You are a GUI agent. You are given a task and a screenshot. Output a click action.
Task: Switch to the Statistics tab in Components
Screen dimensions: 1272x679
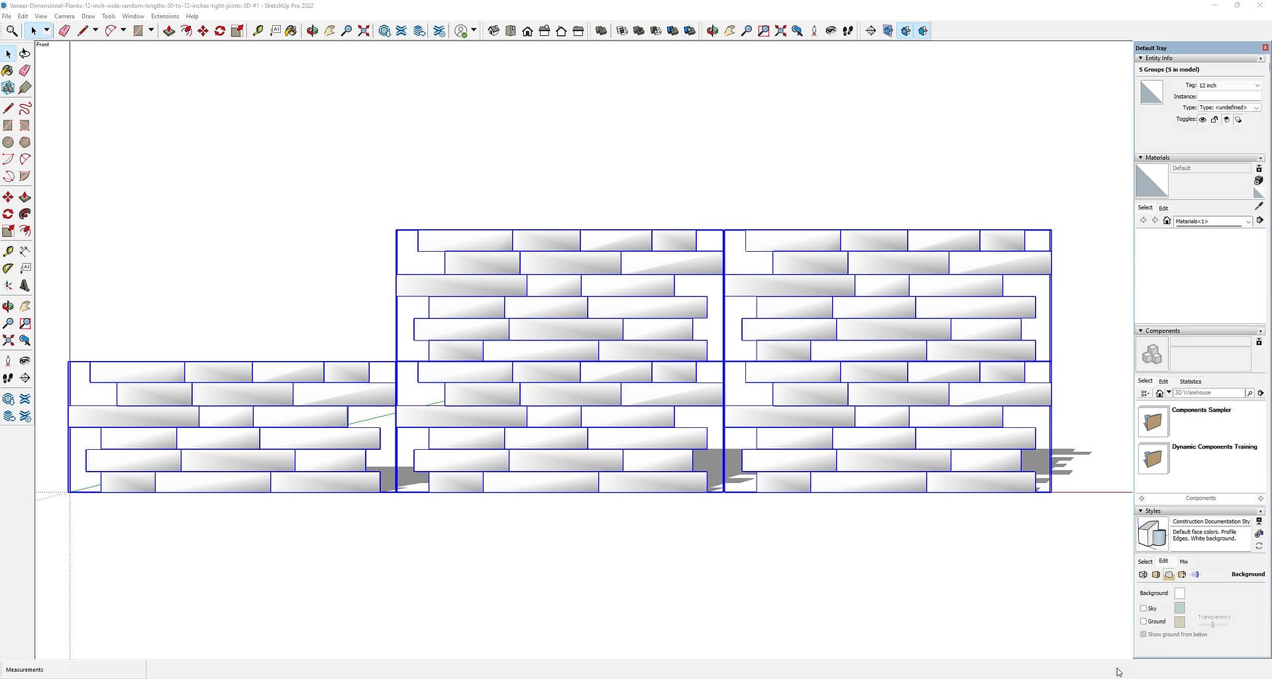(1190, 382)
